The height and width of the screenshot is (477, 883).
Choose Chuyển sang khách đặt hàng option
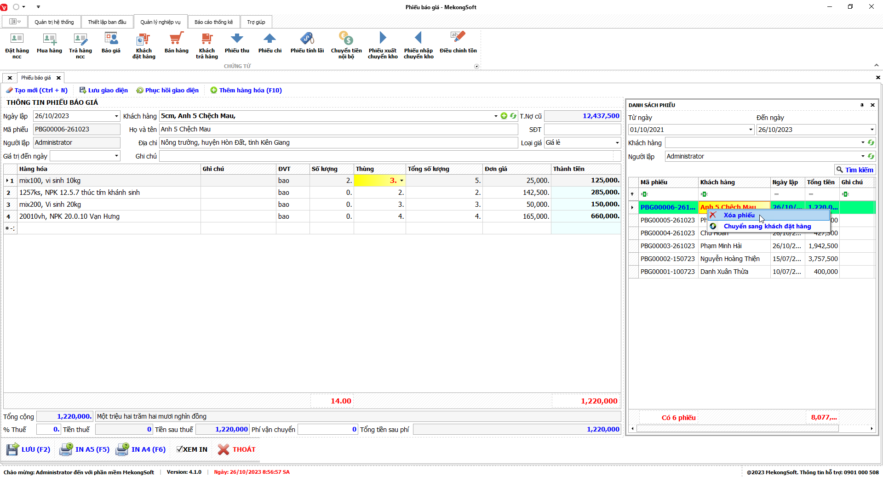coord(767,226)
